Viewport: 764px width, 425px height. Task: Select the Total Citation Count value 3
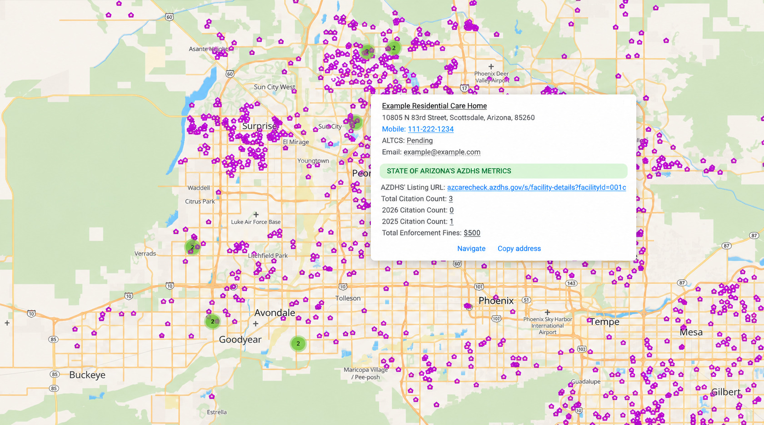[451, 199]
